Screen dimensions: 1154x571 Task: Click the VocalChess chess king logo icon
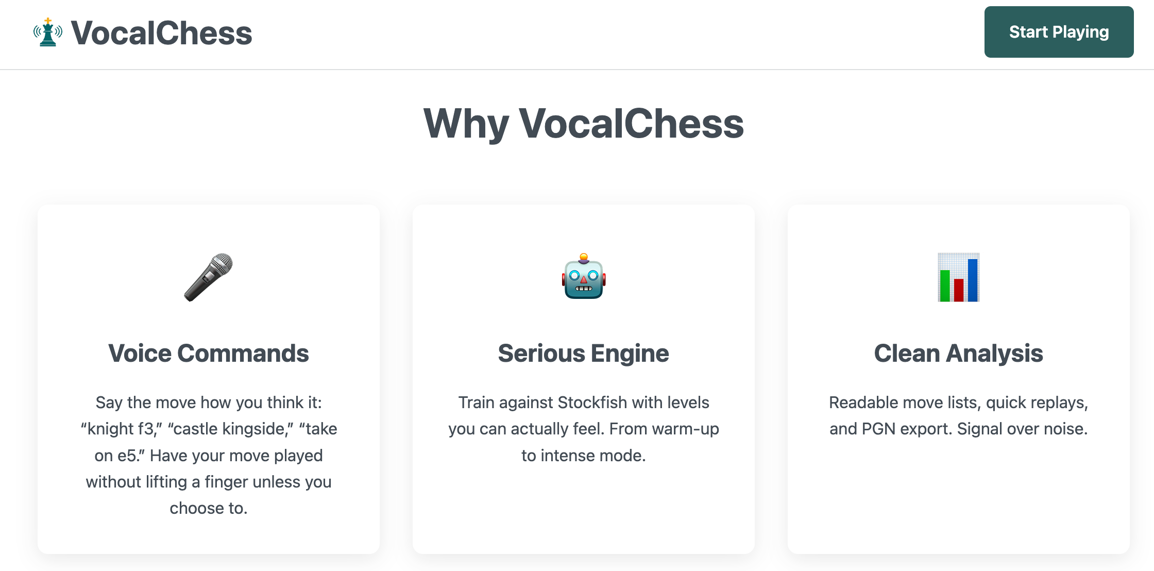[48, 32]
